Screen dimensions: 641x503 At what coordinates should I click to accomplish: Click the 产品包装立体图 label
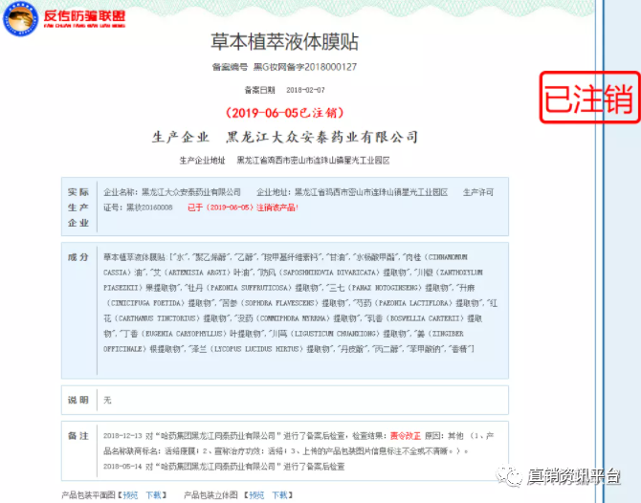tap(210, 495)
